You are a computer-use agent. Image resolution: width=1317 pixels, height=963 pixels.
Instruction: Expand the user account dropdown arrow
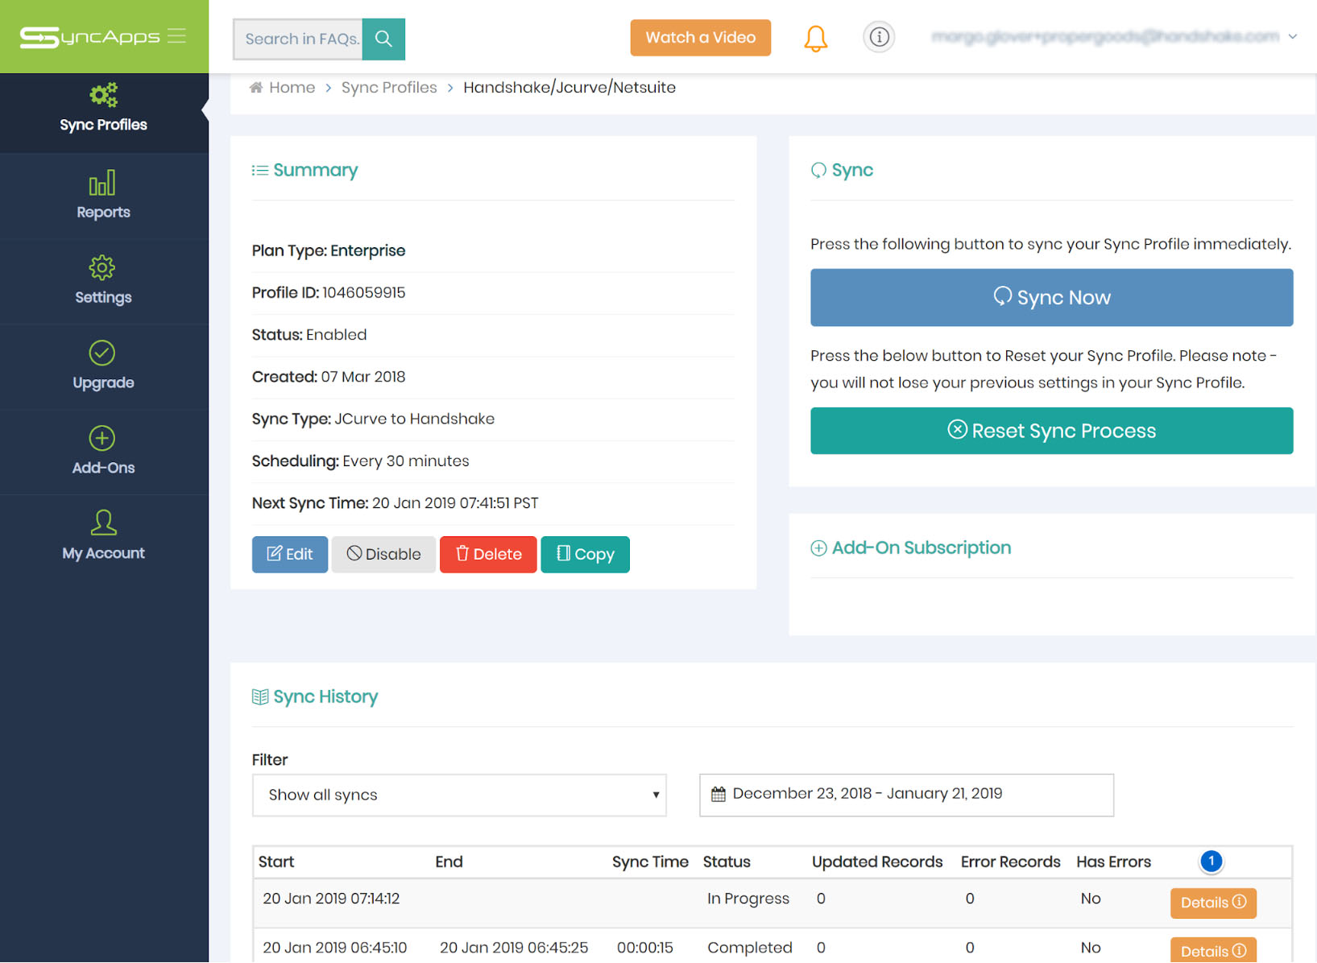(1292, 36)
